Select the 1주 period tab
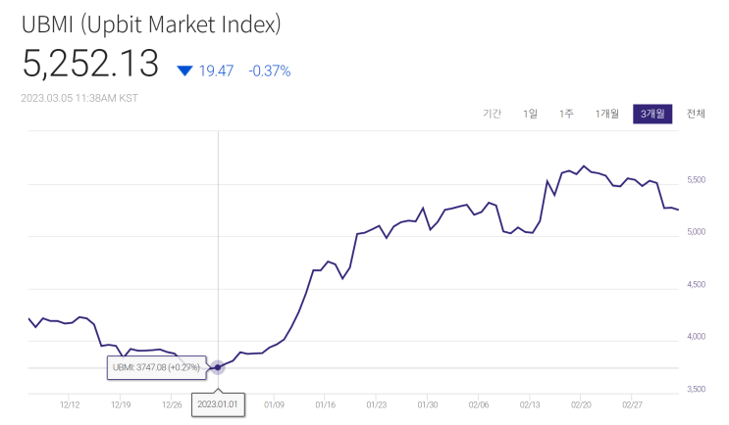Viewport: 729px width, 425px height. (566, 114)
